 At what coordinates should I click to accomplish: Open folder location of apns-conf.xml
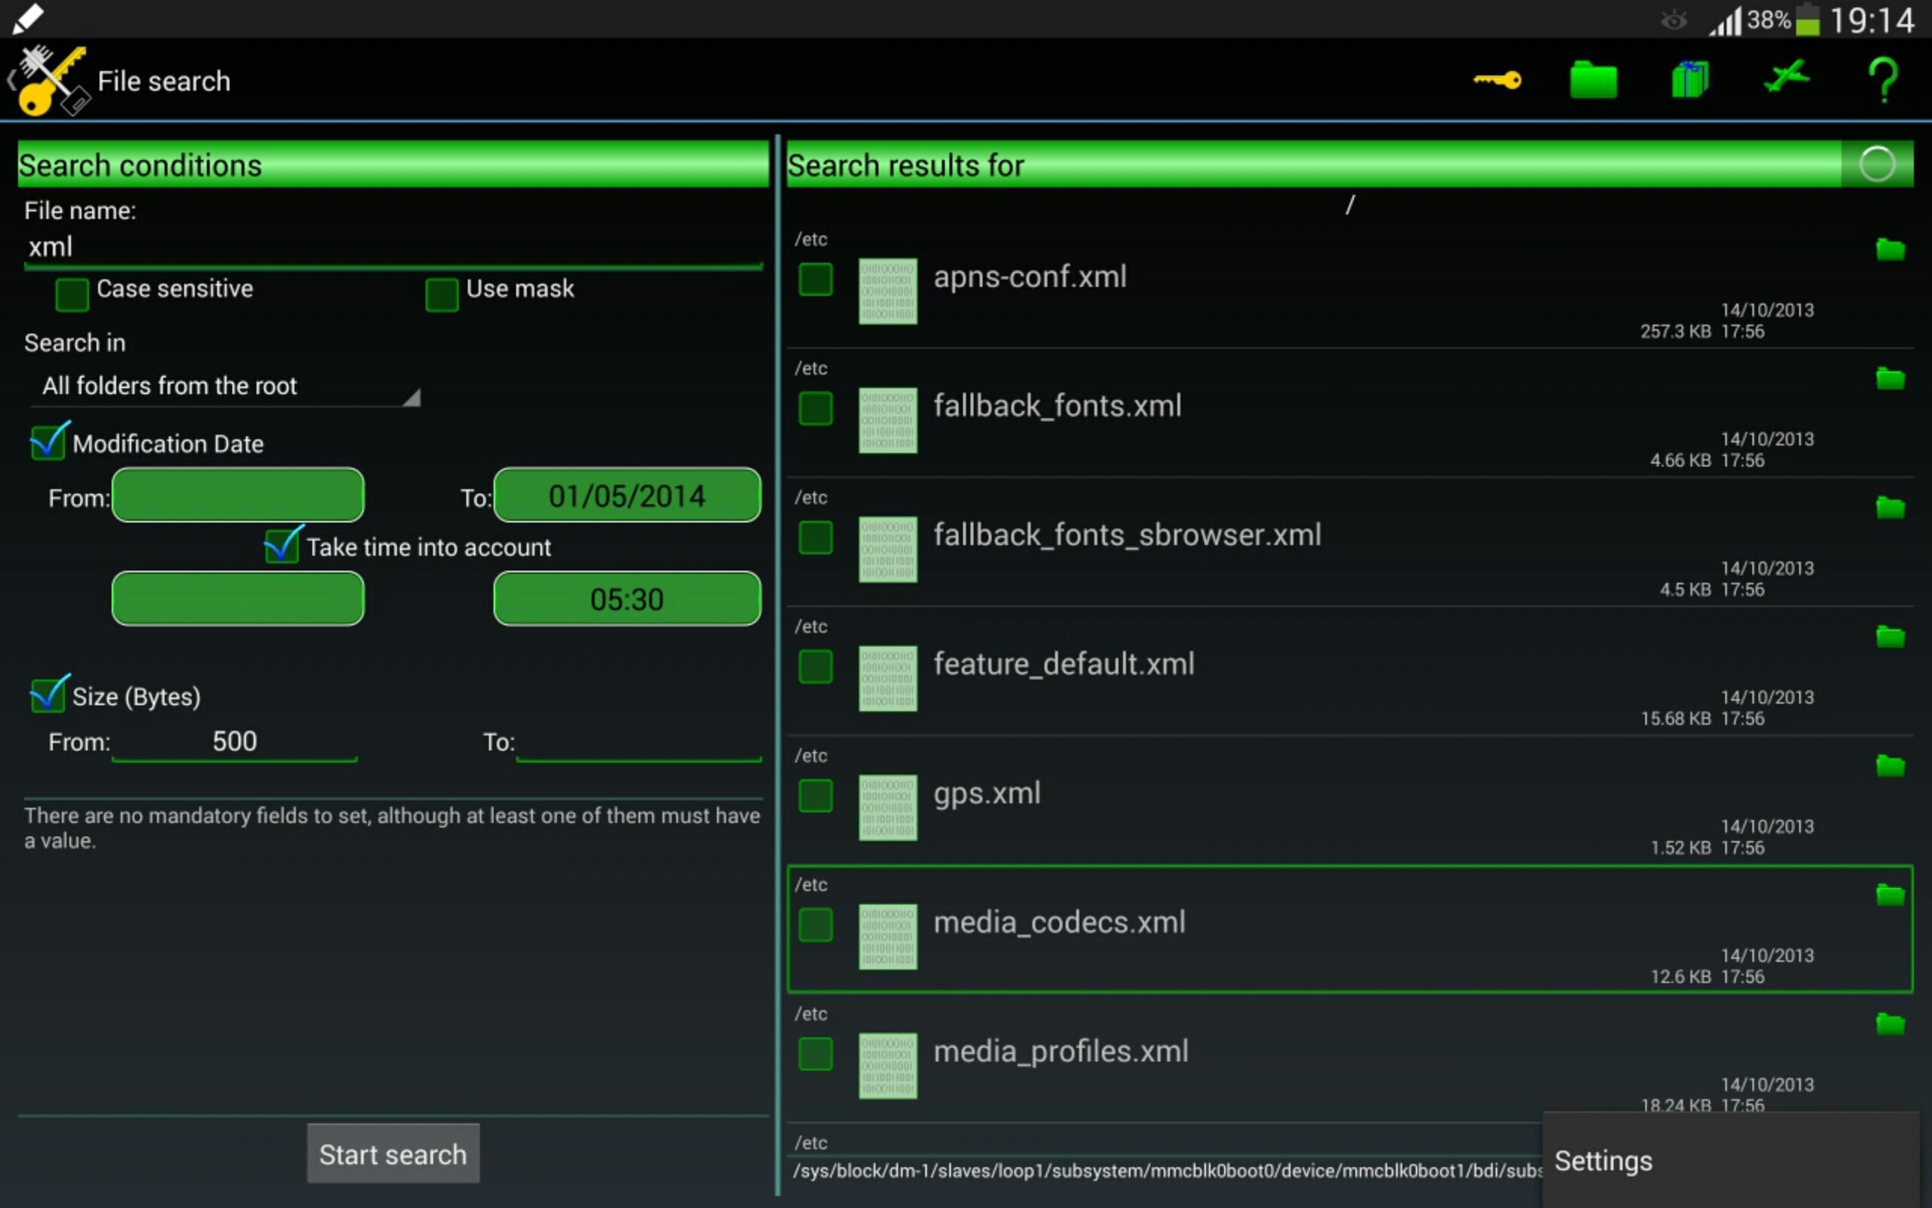(1890, 249)
